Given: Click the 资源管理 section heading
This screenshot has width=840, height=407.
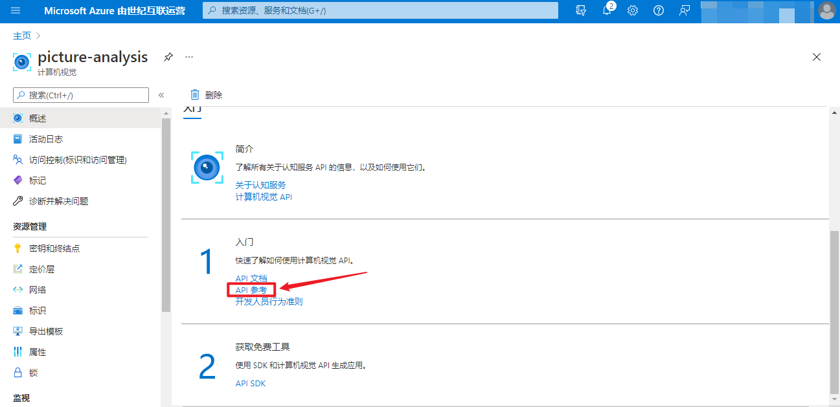Looking at the screenshot, I should tap(30, 226).
